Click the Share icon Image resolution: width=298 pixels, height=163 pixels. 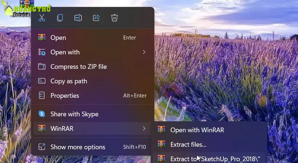(96, 18)
